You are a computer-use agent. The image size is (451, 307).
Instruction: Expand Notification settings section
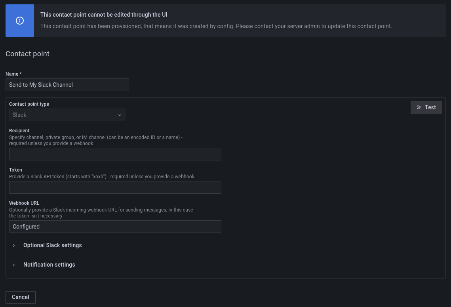49,265
